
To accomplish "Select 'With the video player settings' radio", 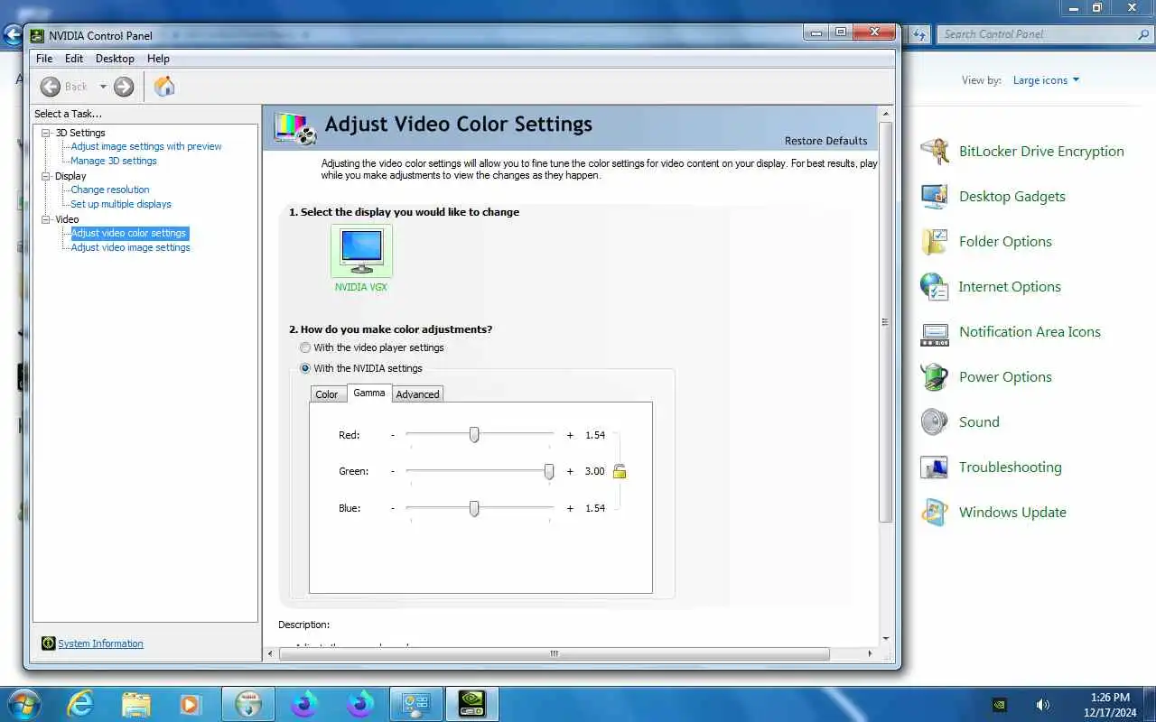I will [305, 347].
